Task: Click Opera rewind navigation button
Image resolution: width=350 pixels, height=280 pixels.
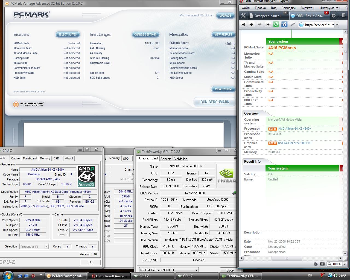Action: (x=243, y=25)
